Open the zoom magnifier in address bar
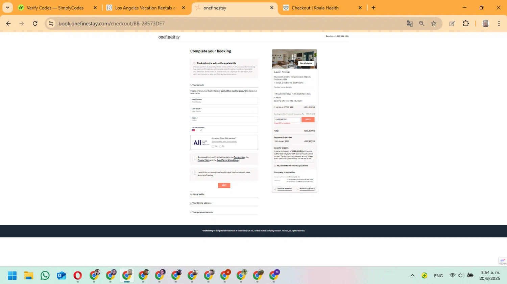This screenshot has height=284, width=507. pos(421,24)
